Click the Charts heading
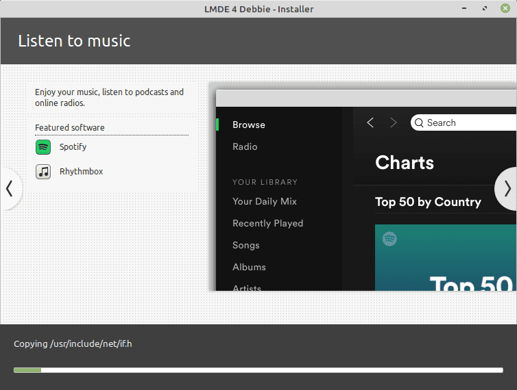This screenshot has height=390, width=517. [405, 163]
